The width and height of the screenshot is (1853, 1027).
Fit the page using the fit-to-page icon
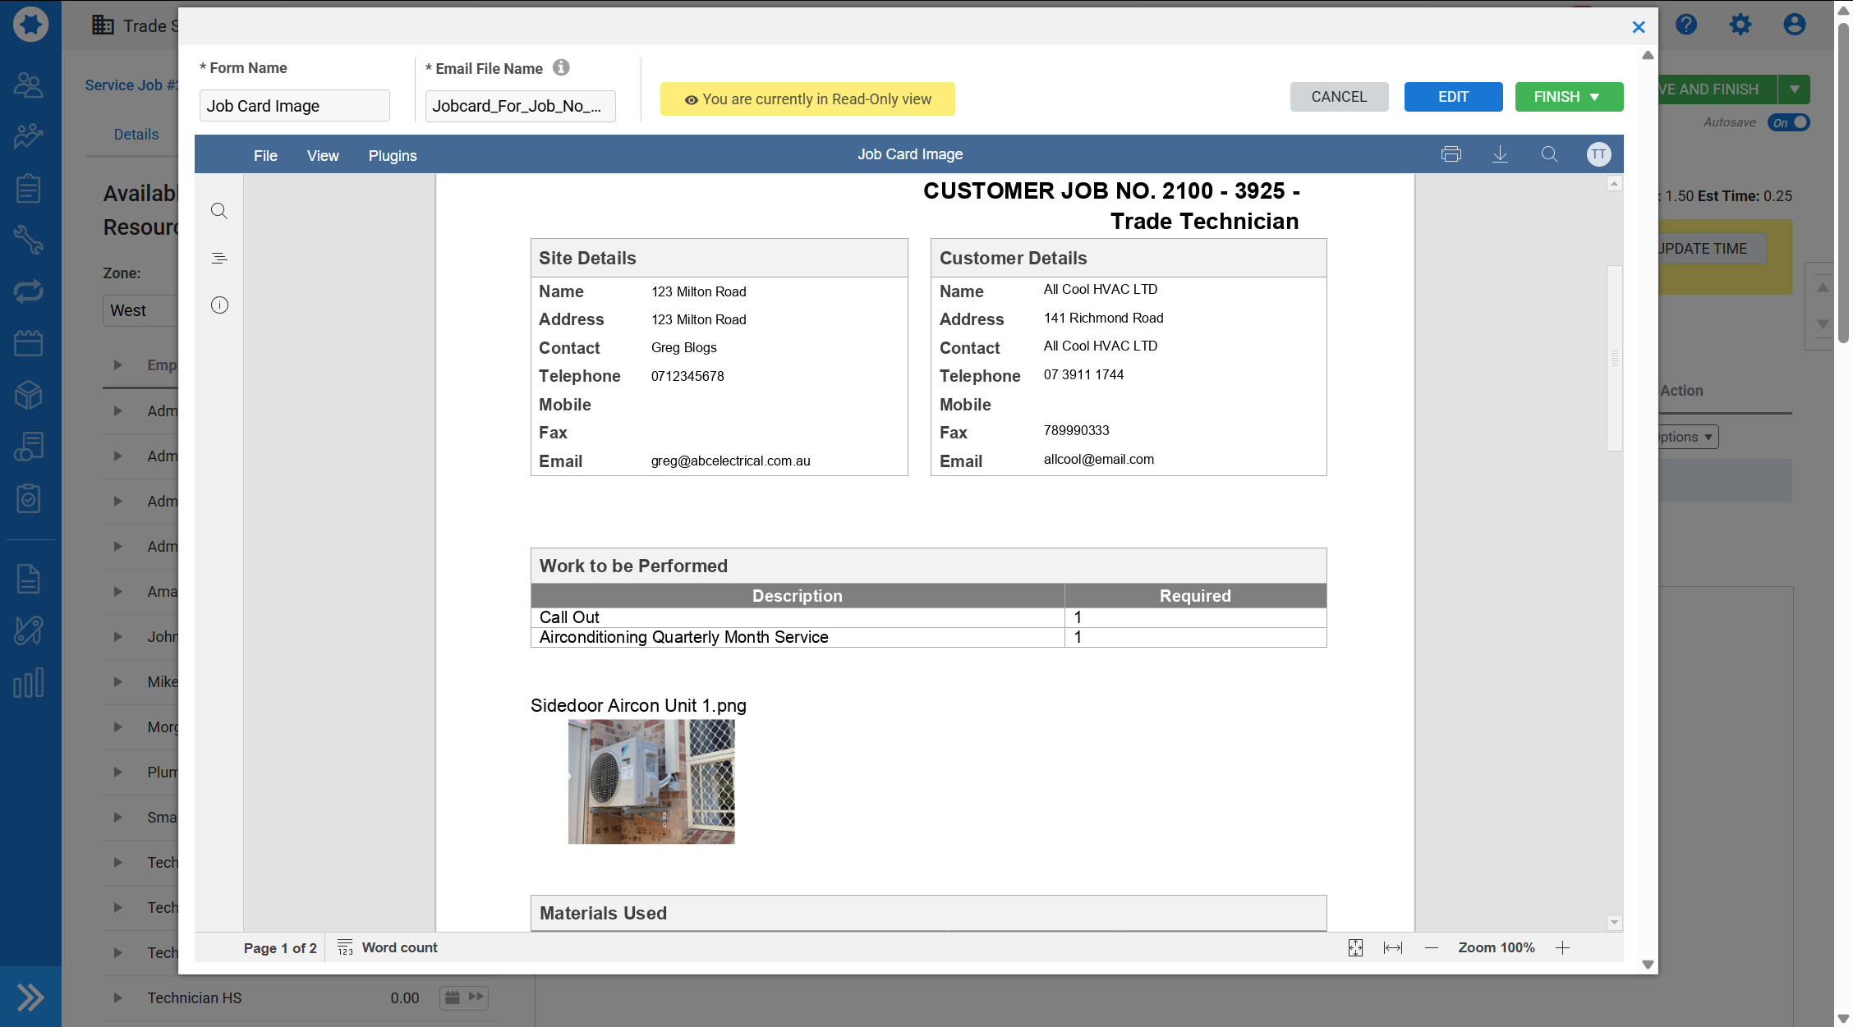(1355, 947)
